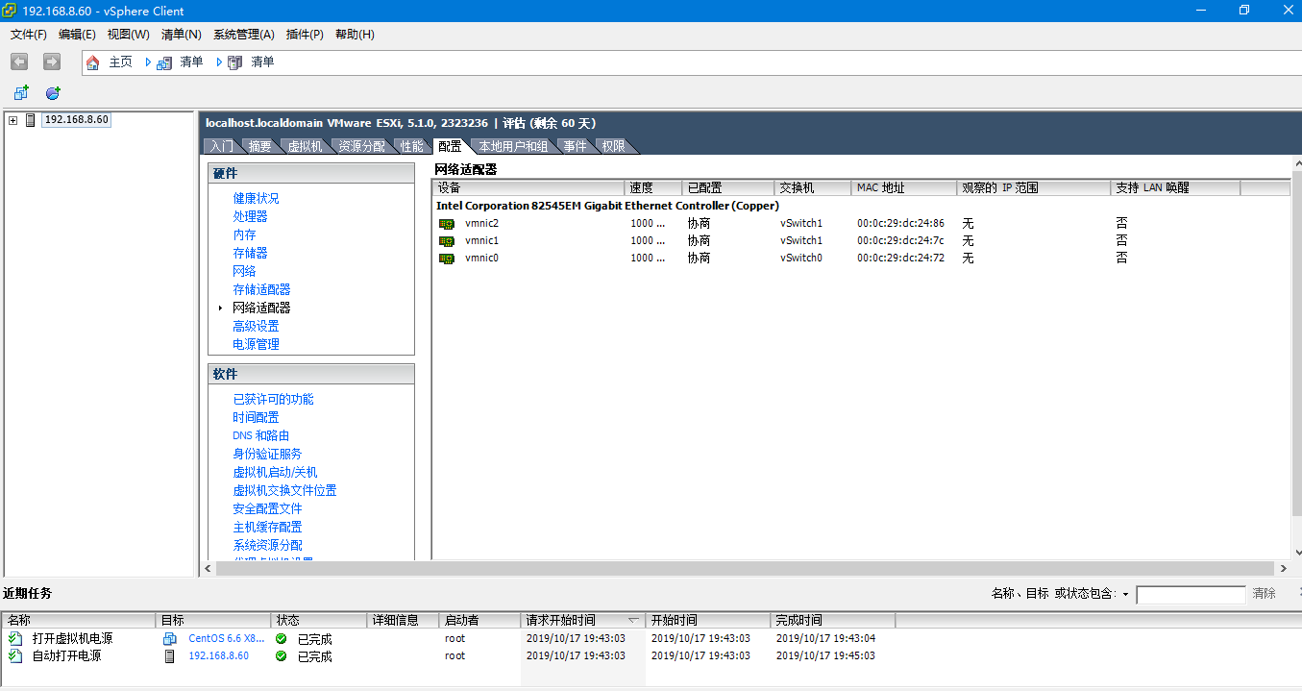Open the filter dropdown arrow near 名称、目标
The image size is (1302, 691).
coord(1125,594)
